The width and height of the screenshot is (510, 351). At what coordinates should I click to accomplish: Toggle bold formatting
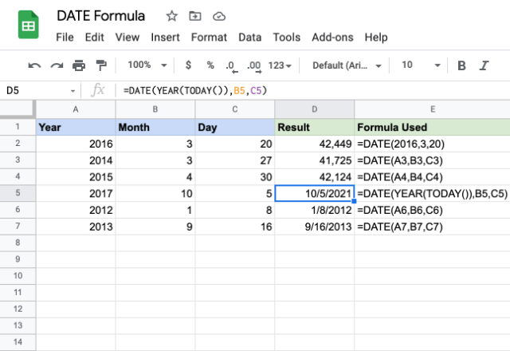click(461, 65)
